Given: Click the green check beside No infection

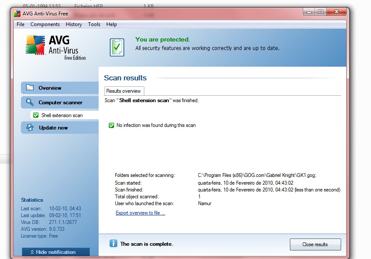Looking at the screenshot, I should (x=111, y=125).
